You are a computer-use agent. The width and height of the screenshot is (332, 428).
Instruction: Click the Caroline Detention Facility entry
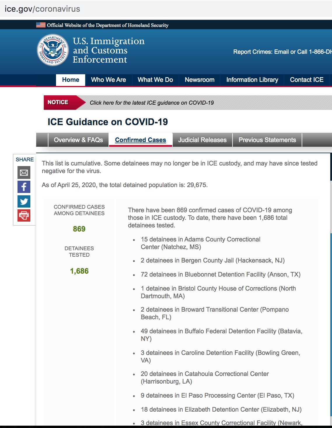pos(220,357)
